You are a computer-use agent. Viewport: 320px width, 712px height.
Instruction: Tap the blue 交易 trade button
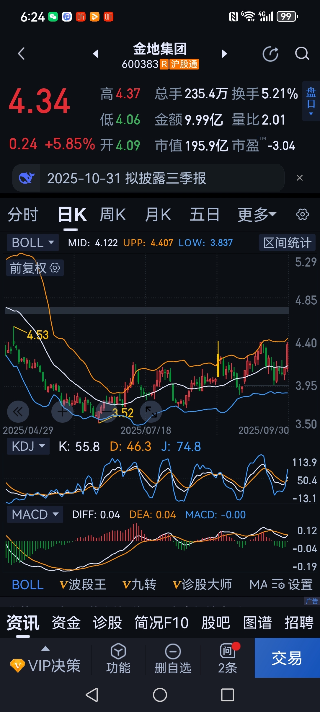point(287,658)
